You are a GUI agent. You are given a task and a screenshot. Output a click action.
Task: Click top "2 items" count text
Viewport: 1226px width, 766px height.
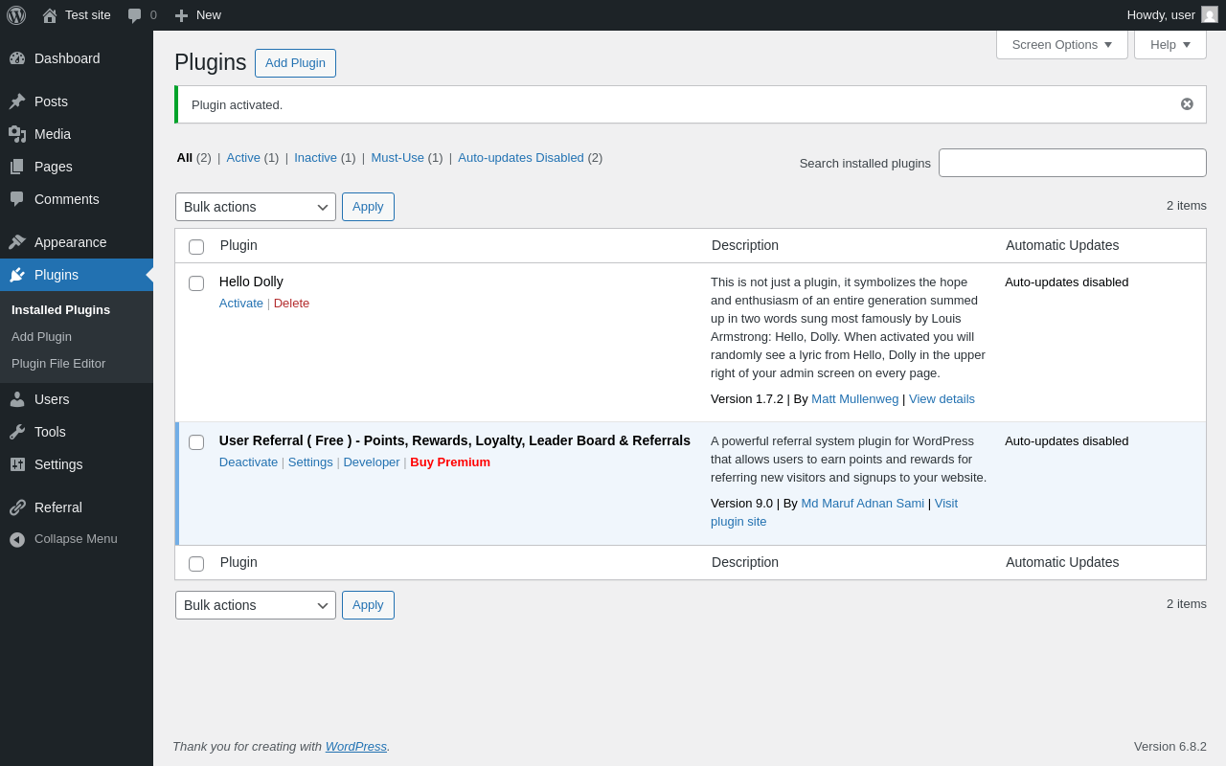point(1187,206)
